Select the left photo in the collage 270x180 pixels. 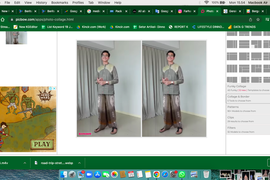pos(109,89)
